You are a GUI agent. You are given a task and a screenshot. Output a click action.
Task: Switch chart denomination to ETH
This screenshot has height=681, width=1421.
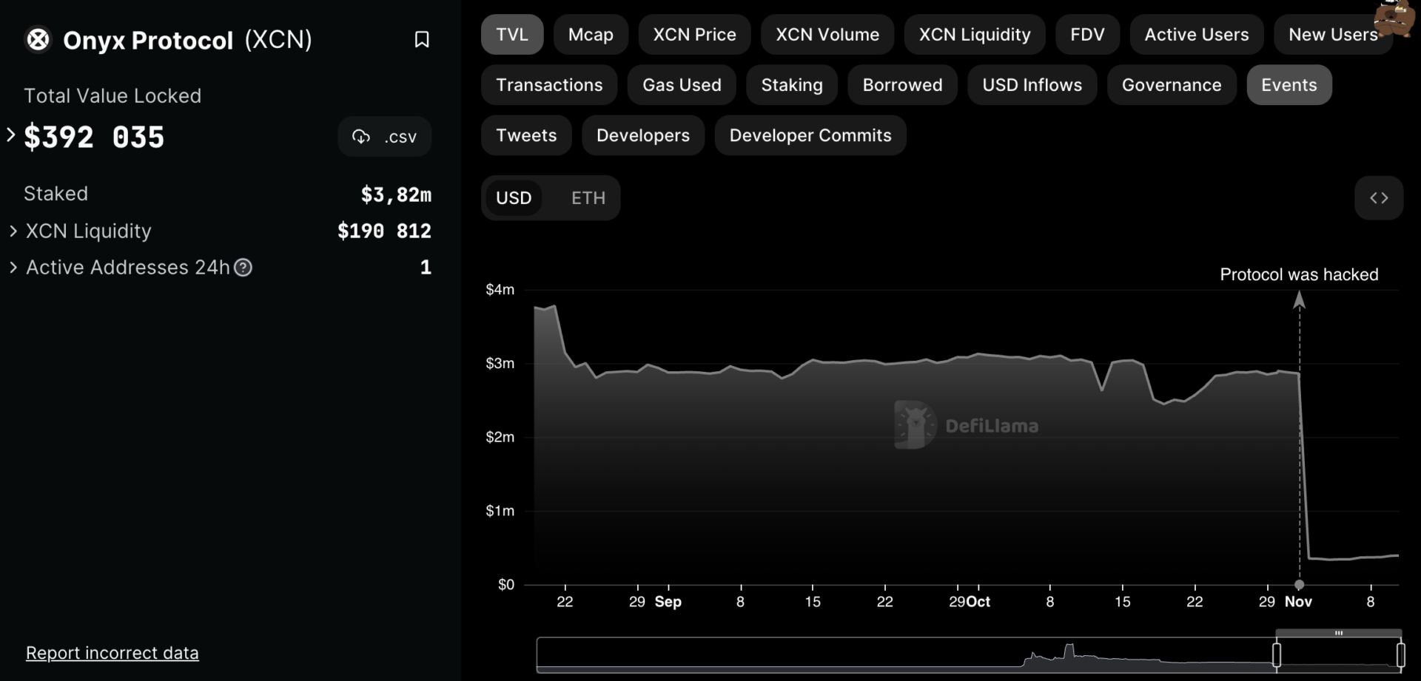tap(588, 198)
